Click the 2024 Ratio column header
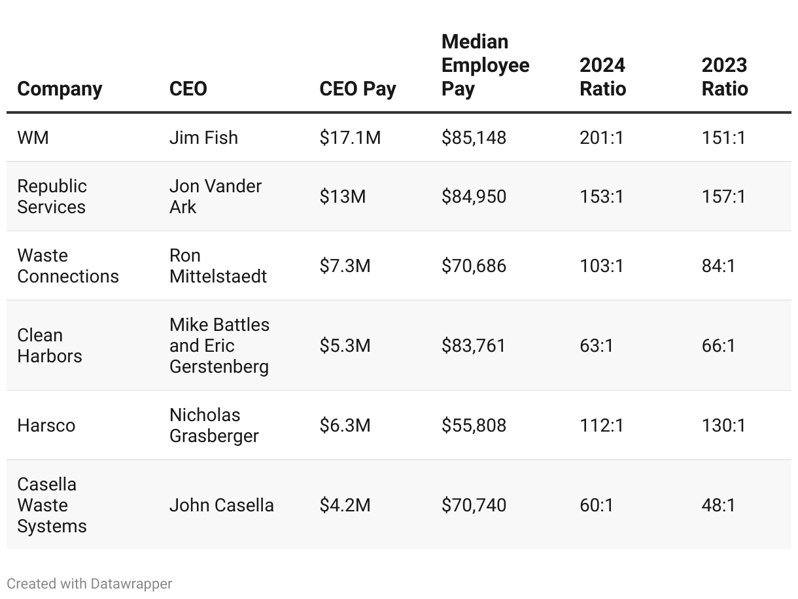798x599 pixels. coord(602,77)
